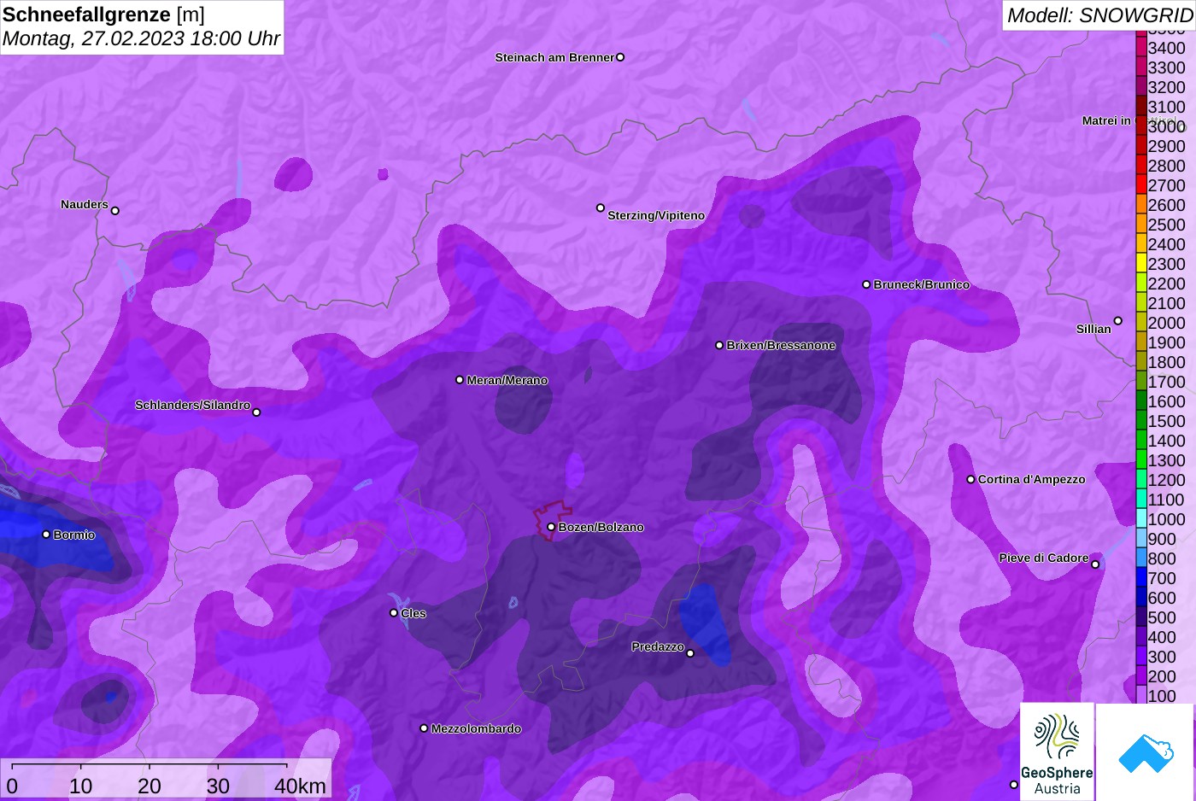The image size is (1196, 801).
Task: Click the GeoSphere Austria logo
Action: click(x=1057, y=751)
